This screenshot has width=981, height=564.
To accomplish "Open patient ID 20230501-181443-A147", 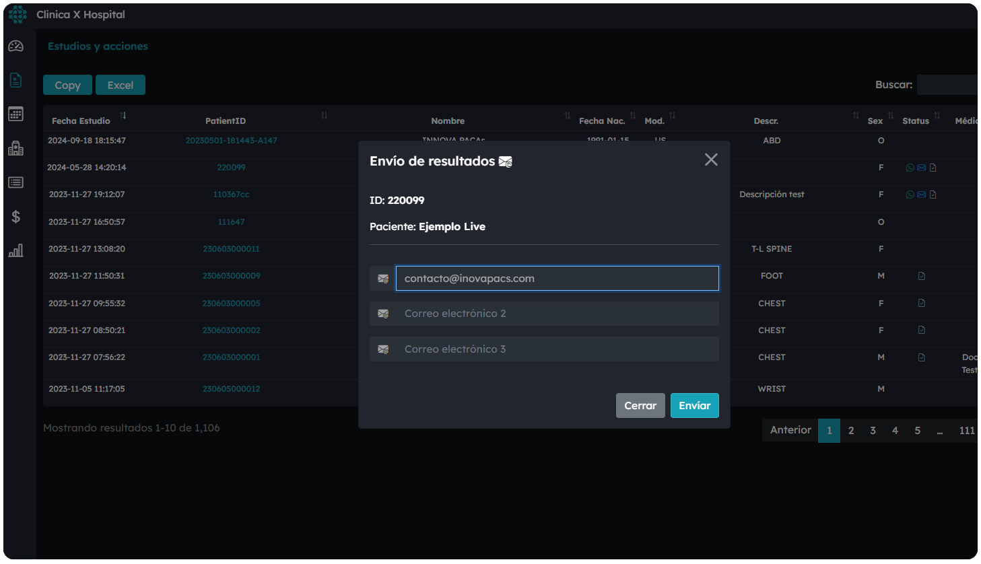I will pyautogui.click(x=231, y=141).
